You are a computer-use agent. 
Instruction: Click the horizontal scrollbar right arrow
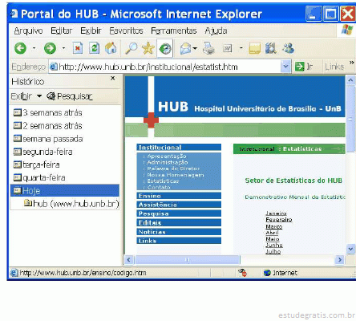[340, 259]
